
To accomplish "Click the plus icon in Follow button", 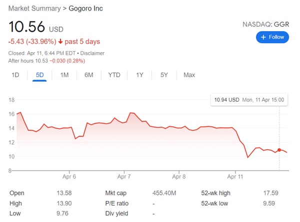I will pos(263,37).
